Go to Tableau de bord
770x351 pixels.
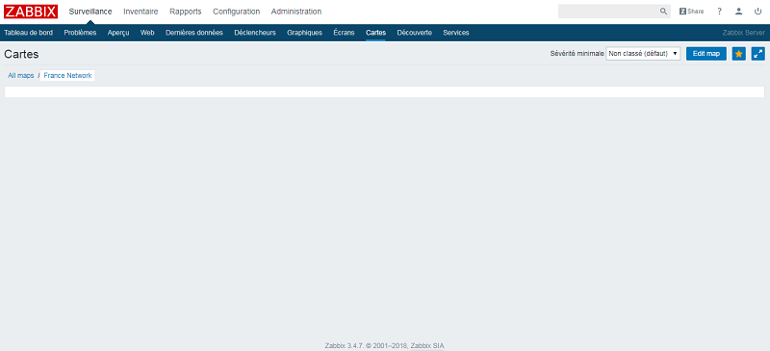[x=29, y=33]
